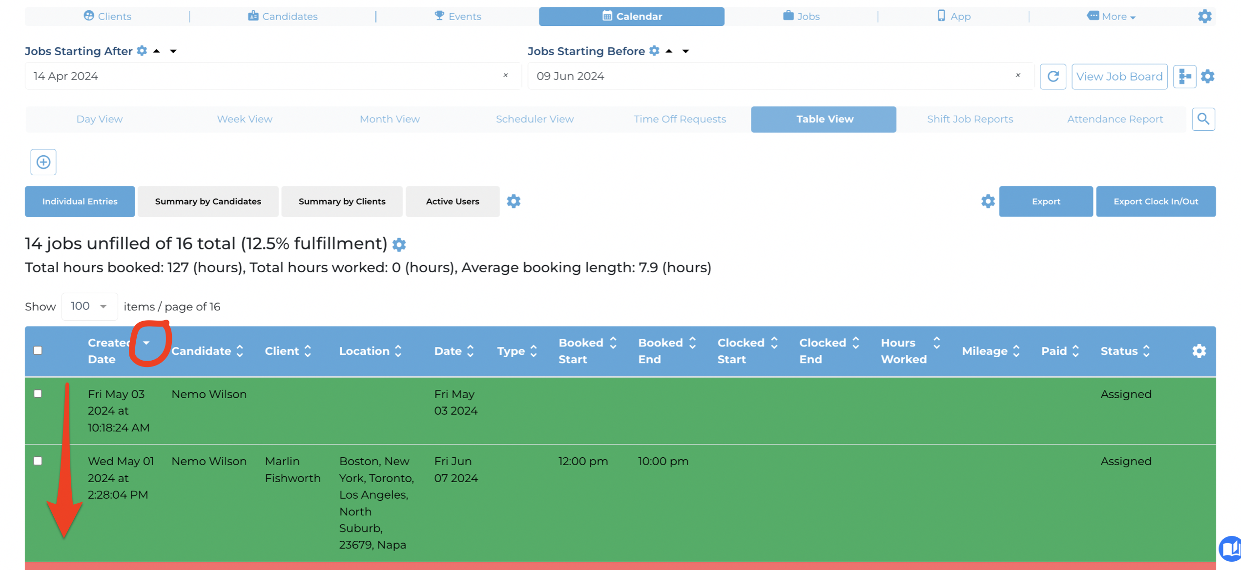The image size is (1241, 570).
Task: Open the Summary by Clients tab
Action: click(x=342, y=201)
